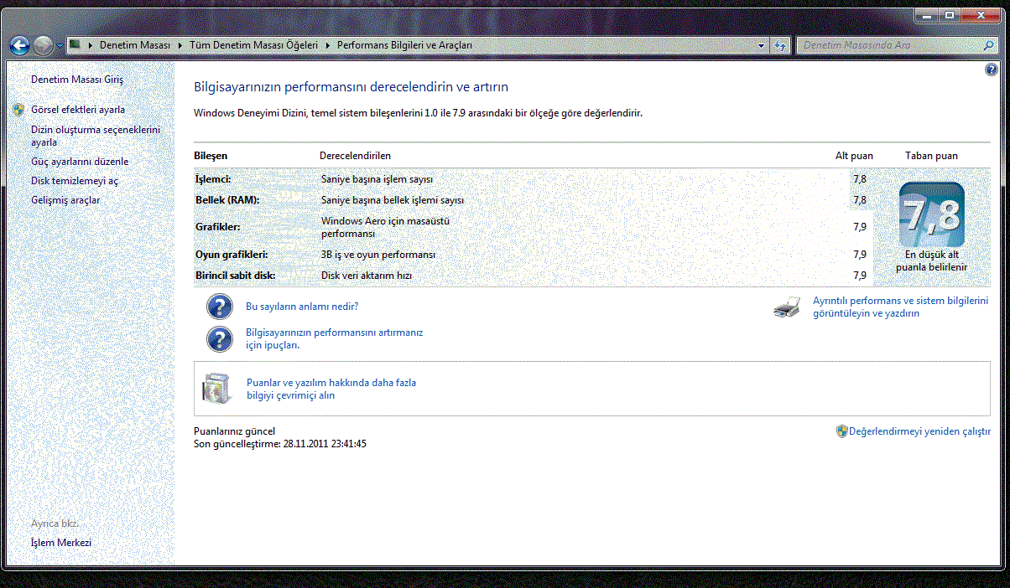Click shield icon beside Değerlendirmeyi yeniden çalıştır
The height and width of the screenshot is (588, 1010).
point(842,431)
